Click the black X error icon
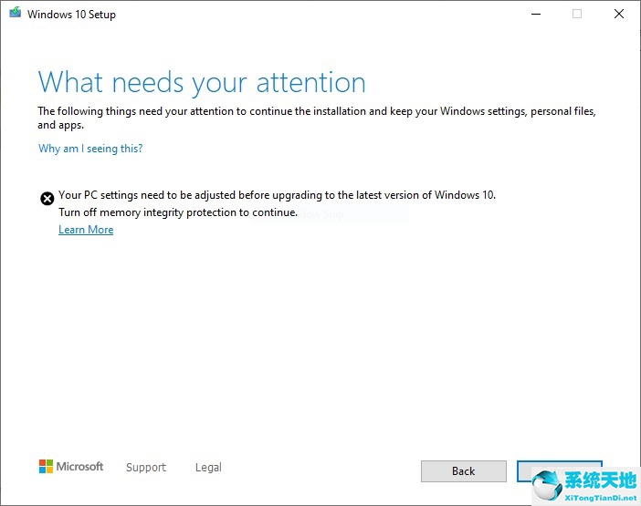 tap(47, 199)
